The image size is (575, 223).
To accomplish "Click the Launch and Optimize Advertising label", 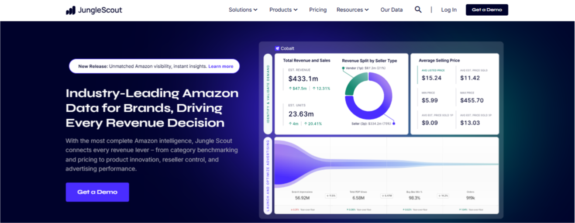I will pyautogui.click(x=268, y=175).
